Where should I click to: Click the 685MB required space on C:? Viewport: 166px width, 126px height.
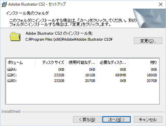121,75
